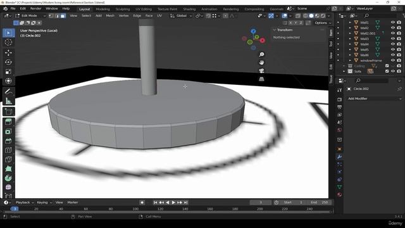The image size is (405, 228).
Task: Switch to solid viewport shading
Action: (x=311, y=16)
